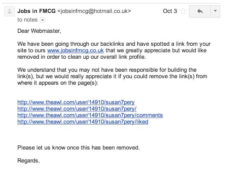Click the Oct 3 date stamp
The width and height of the screenshot is (226, 169).
(x=170, y=11)
